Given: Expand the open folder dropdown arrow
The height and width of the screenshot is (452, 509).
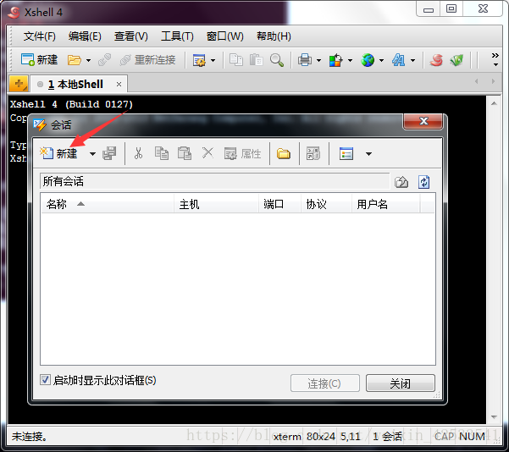Looking at the screenshot, I should (88, 60).
